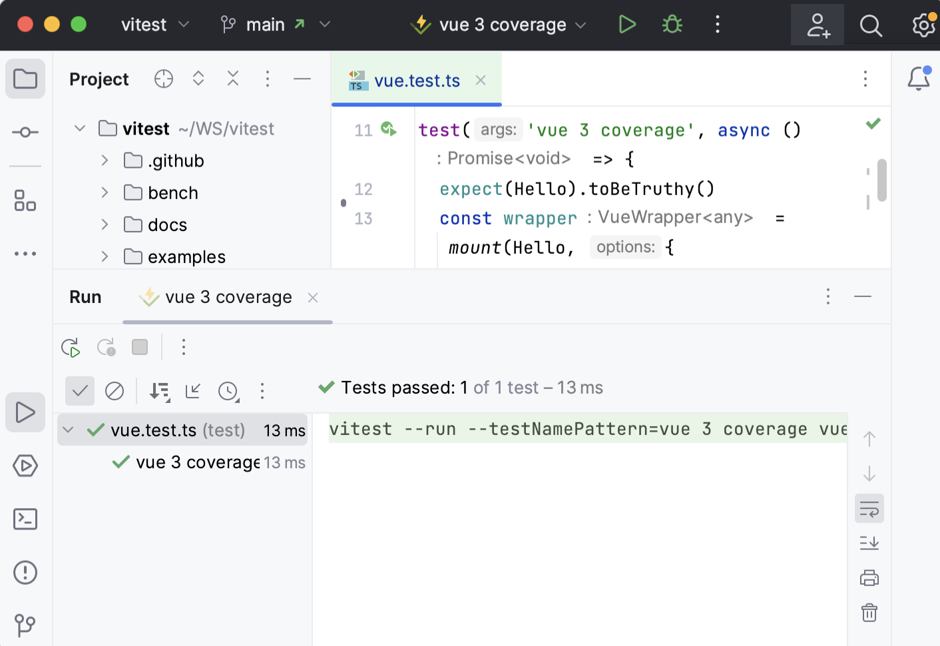Open run configuration 'vue 3 coverage' dropdown
The image size is (940, 646).
[498, 25]
